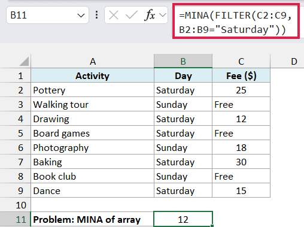Select row 2 header
Image resolution: width=304 pixels, height=227 pixels.
pos(16,90)
